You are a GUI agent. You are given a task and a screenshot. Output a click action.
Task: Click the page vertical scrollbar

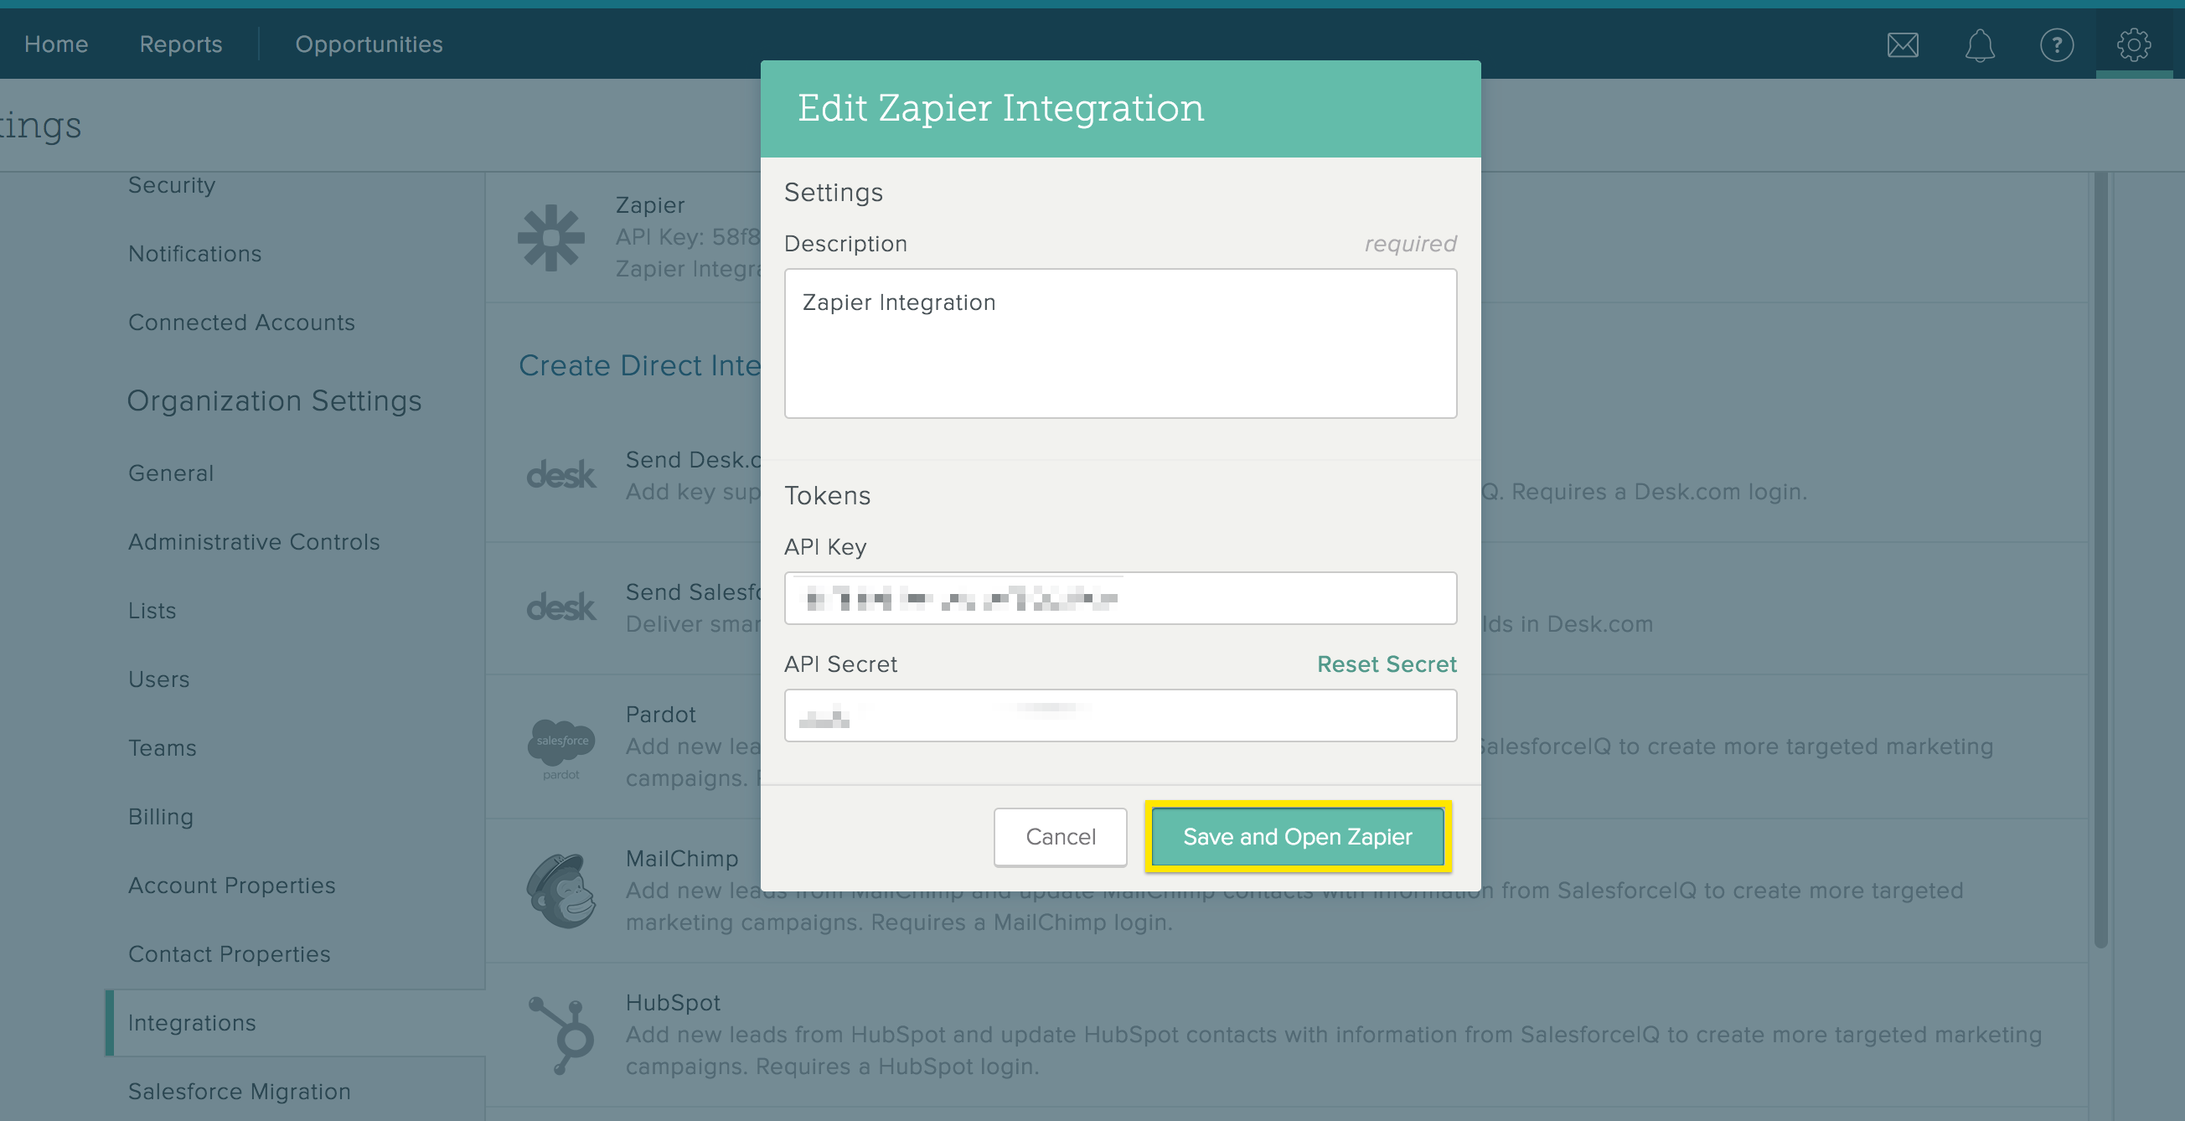coord(2100,560)
